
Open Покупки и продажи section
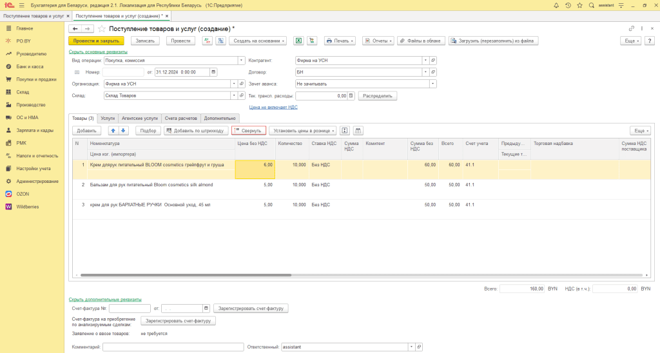pyautogui.click(x=36, y=79)
